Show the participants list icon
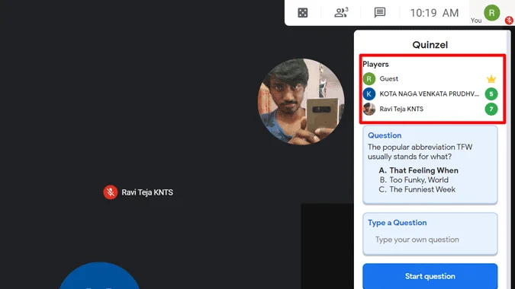The image size is (515, 289). coord(341,12)
